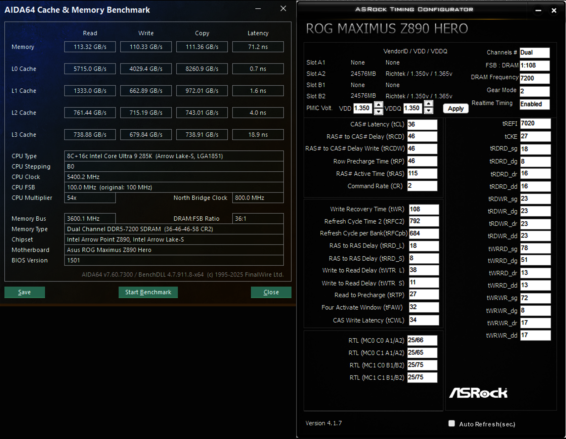Select the tWRRD_sg value field
Image resolution: width=566 pixels, height=439 pixels.
pos(535,248)
